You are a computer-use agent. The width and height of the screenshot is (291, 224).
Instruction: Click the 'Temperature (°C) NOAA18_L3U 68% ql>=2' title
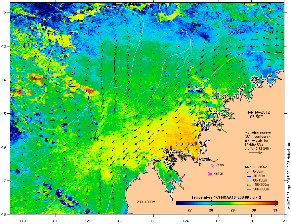tap(226, 197)
